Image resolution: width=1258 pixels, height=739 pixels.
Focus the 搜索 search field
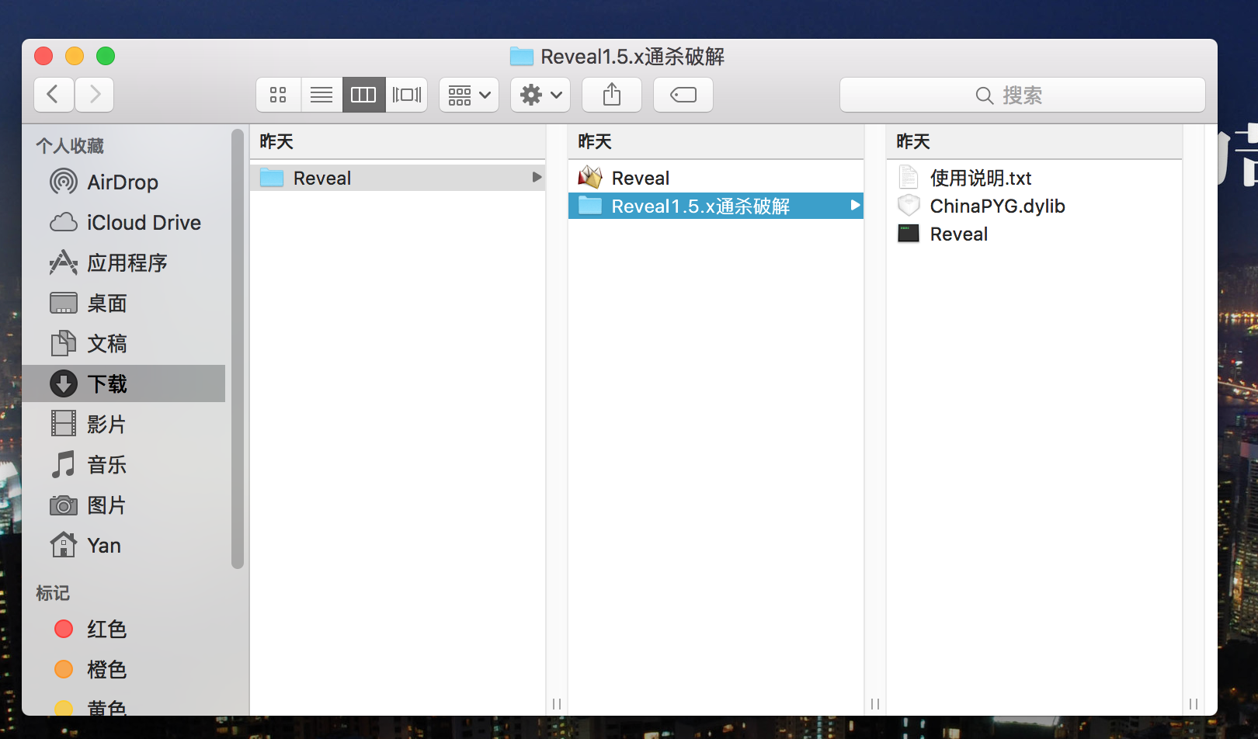(x=1023, y=95)
